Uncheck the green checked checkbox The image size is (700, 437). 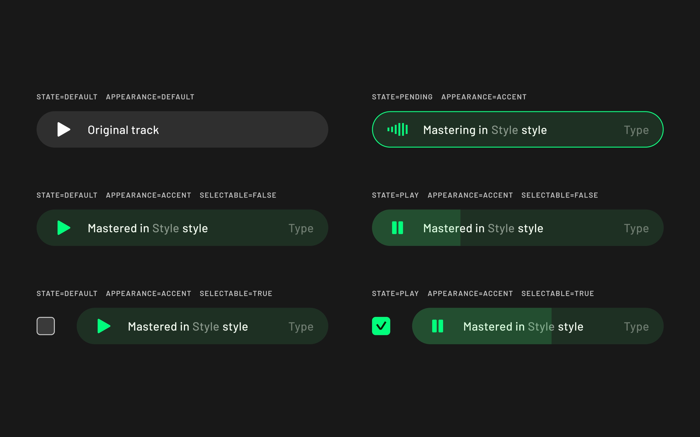[x=381, y=326]
